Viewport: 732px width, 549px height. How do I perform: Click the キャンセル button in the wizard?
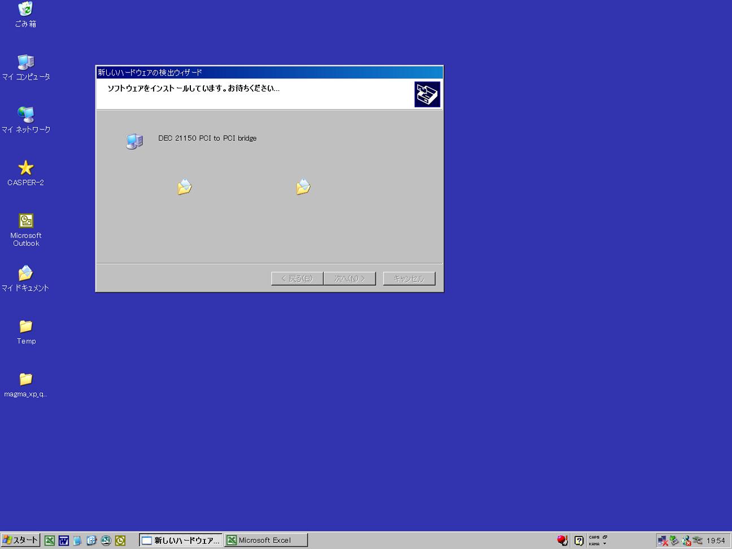tap(409, 278)
